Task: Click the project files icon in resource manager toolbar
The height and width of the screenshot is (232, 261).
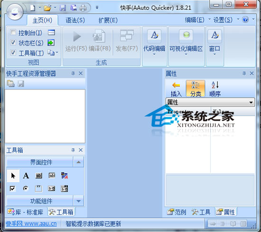Action: click(10, 84)
